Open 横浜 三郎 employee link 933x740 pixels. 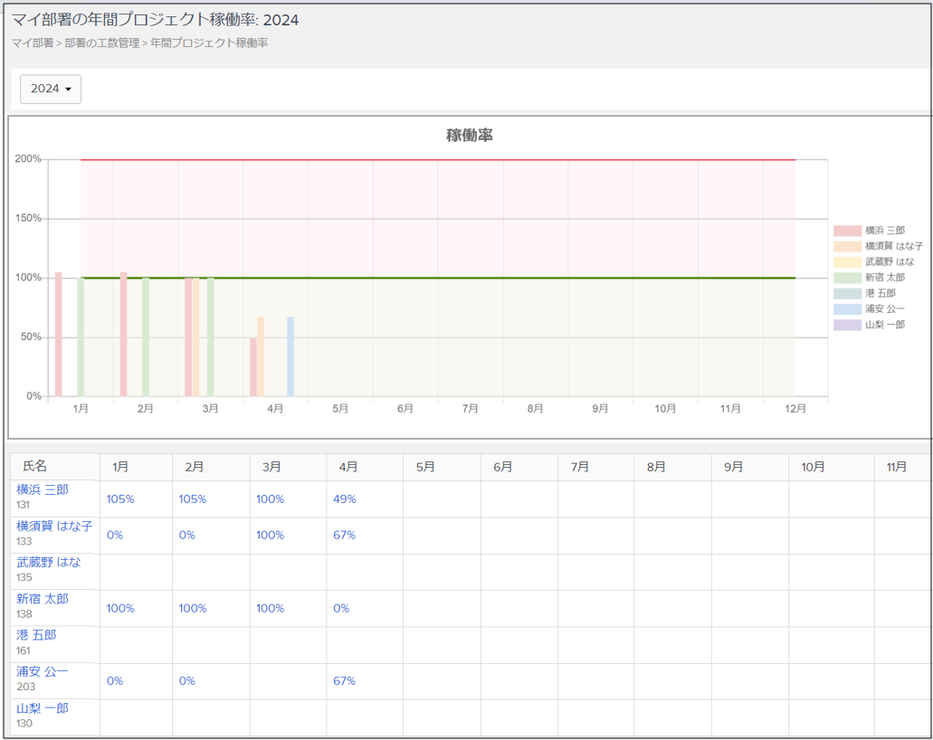(x=43, y=489)
